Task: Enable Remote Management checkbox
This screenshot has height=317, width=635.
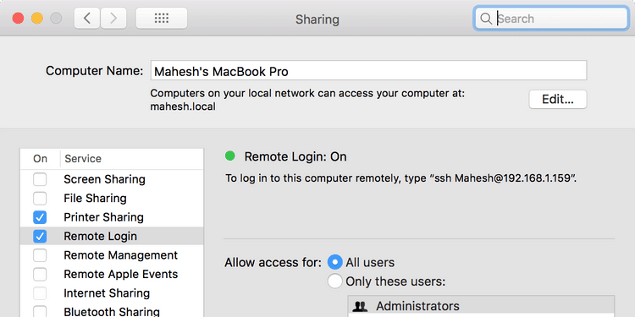Action: coord(40,255)
